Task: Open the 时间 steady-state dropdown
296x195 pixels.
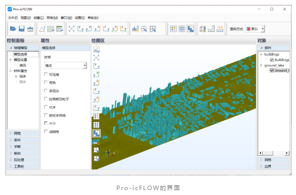Action: click(x=66, y=65)
